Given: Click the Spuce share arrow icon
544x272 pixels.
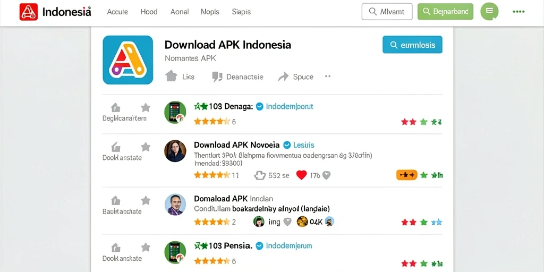Looking at the screenshot, I should [284, 76].
